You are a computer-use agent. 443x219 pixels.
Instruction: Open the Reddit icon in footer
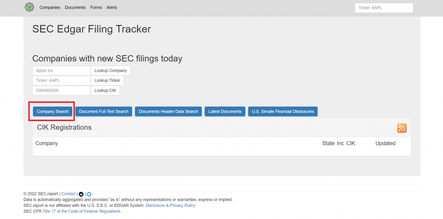(x=81, y=194)
